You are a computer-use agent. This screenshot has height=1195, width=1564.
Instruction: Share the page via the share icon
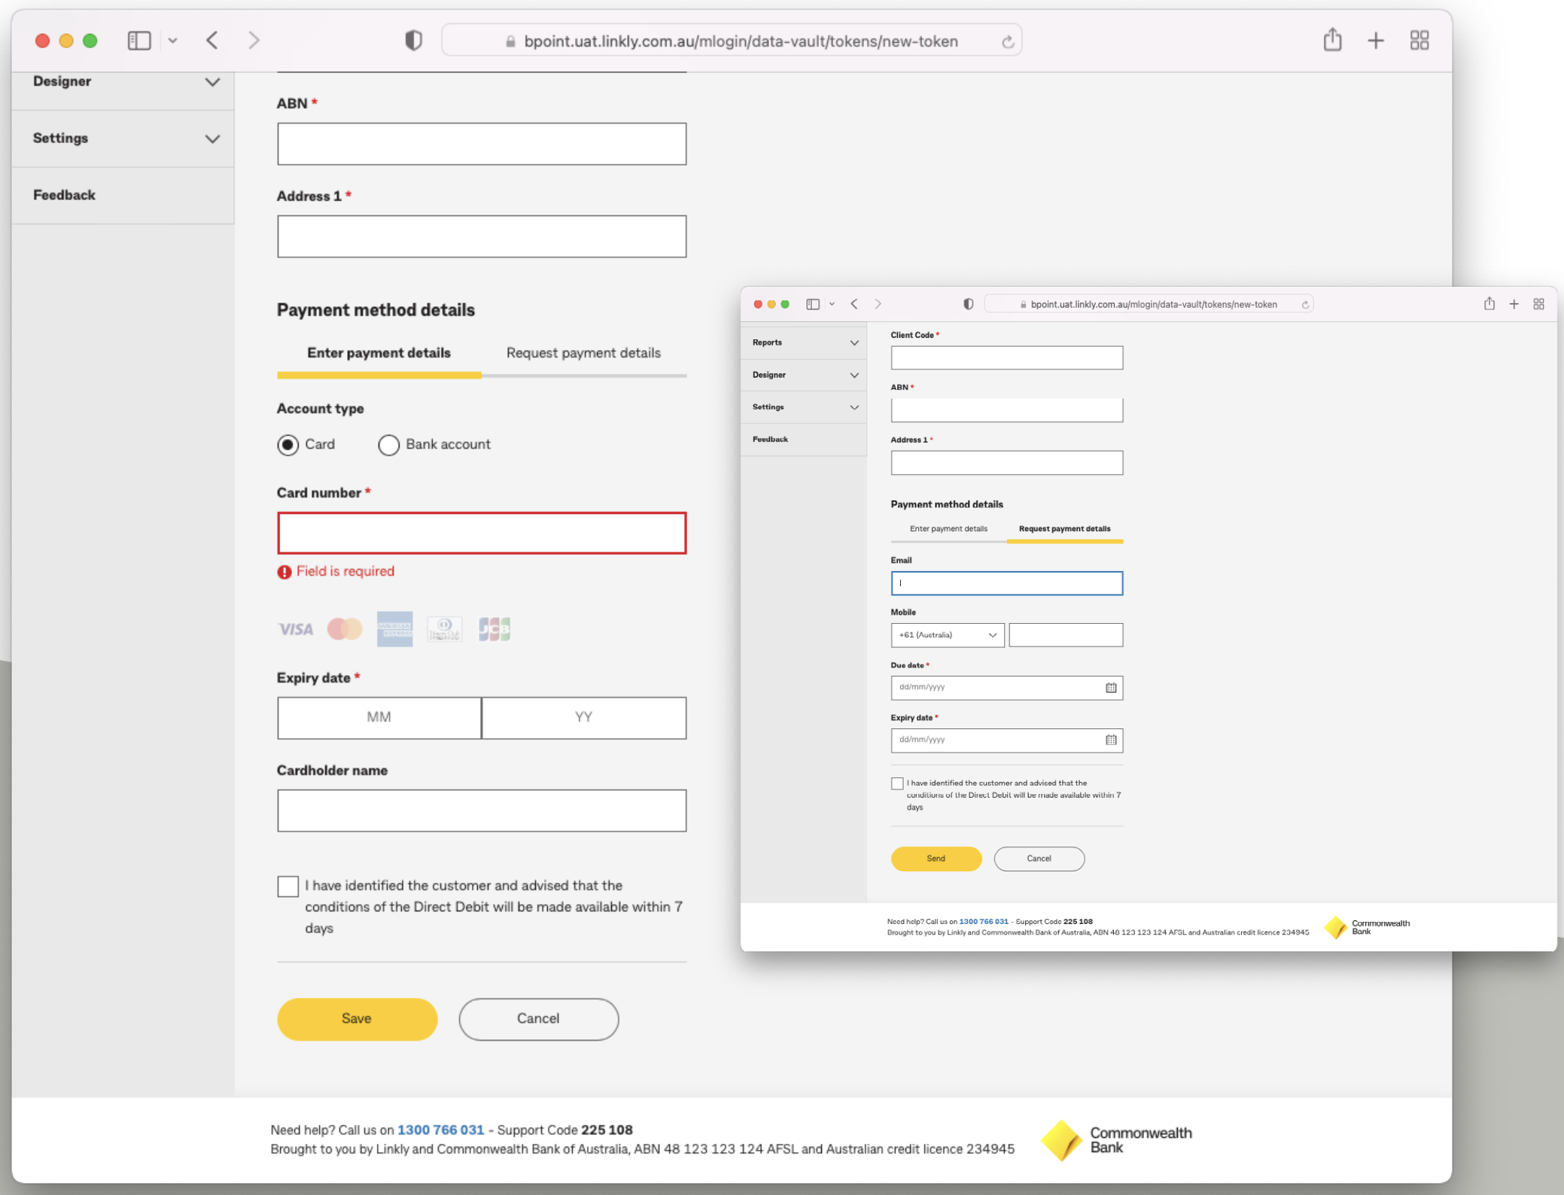tap(1332, 40)
